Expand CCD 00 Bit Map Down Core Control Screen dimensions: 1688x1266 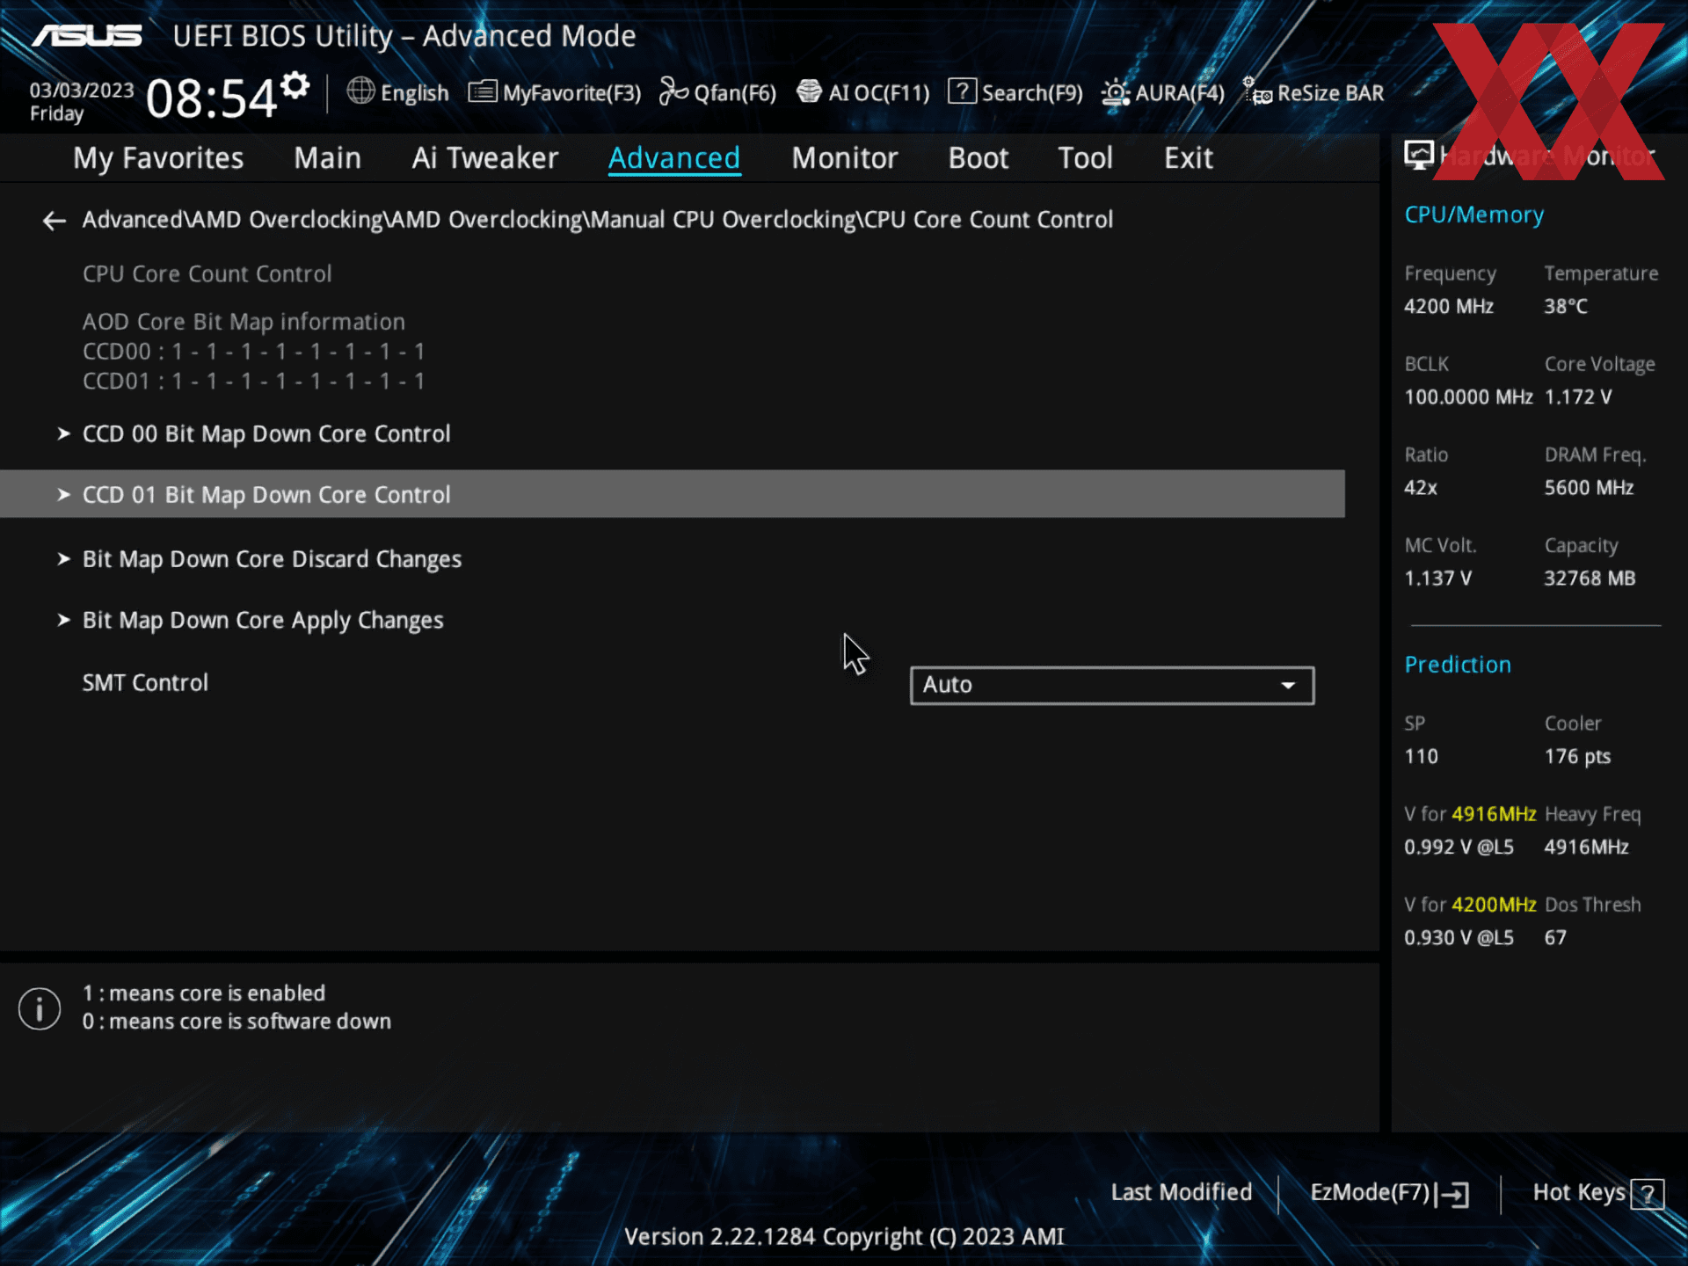point(266,433)
